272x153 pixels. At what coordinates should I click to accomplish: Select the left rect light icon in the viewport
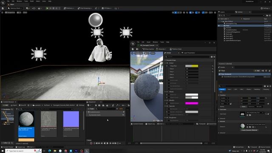click(x=39, y=54)
